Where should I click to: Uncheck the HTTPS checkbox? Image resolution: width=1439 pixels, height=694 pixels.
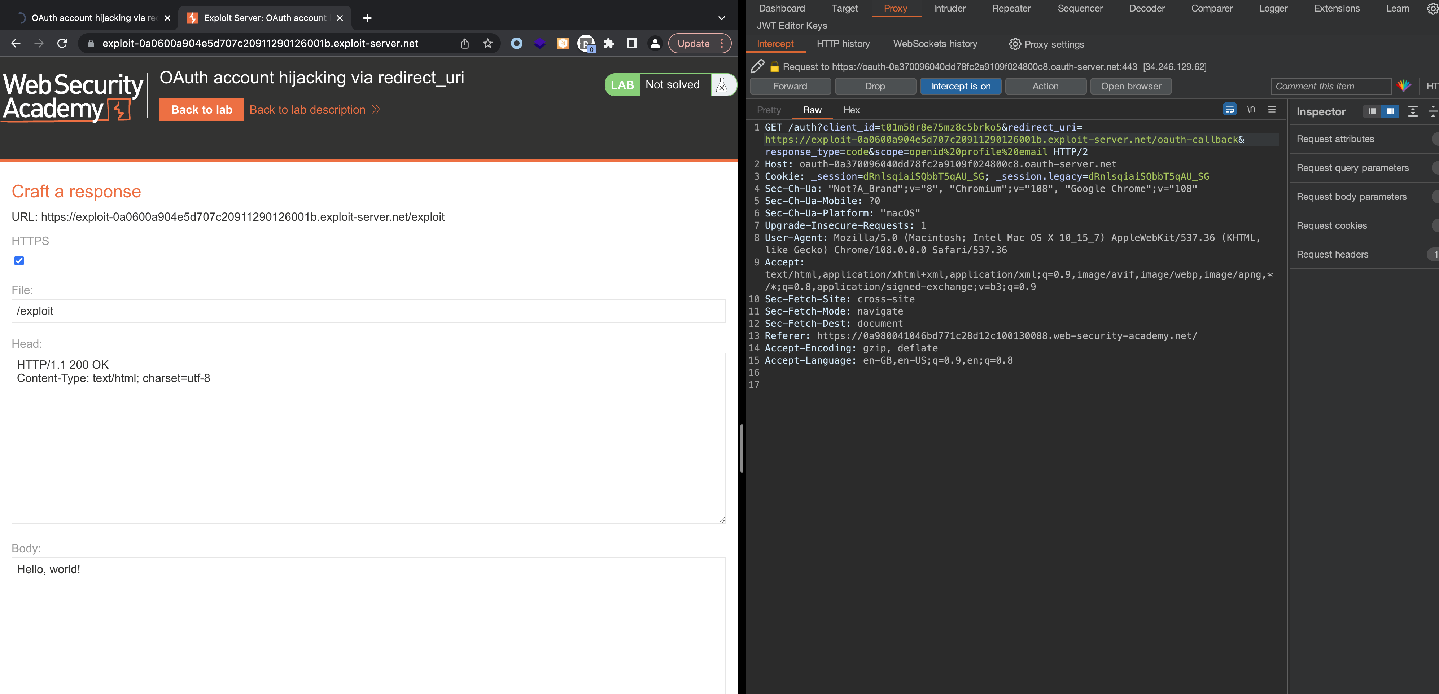coord(19,261)
